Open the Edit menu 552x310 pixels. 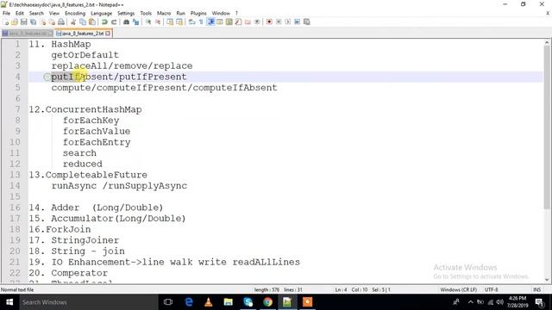[x=20, y=13]
